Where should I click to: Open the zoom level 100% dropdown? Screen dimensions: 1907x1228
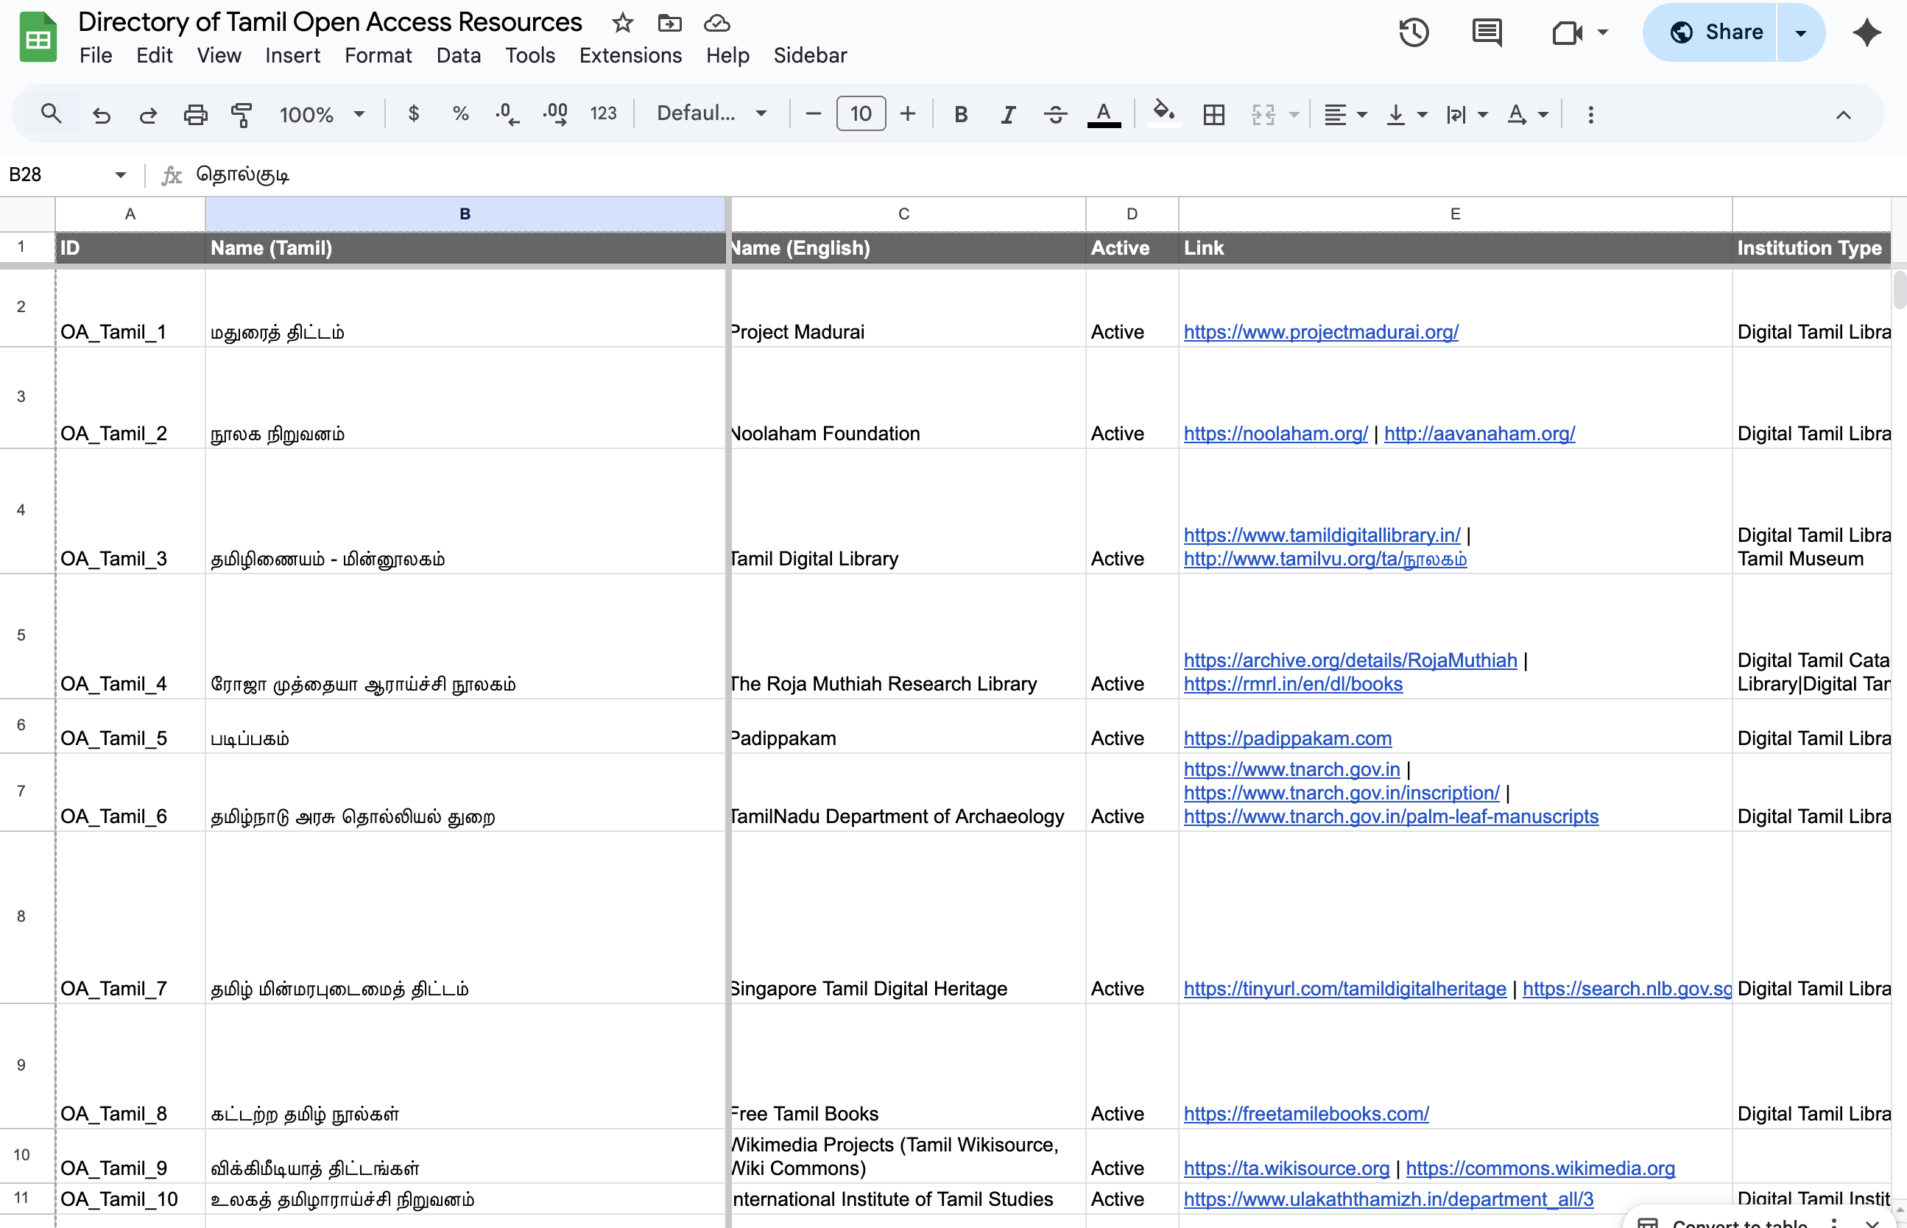click(322, 114)
